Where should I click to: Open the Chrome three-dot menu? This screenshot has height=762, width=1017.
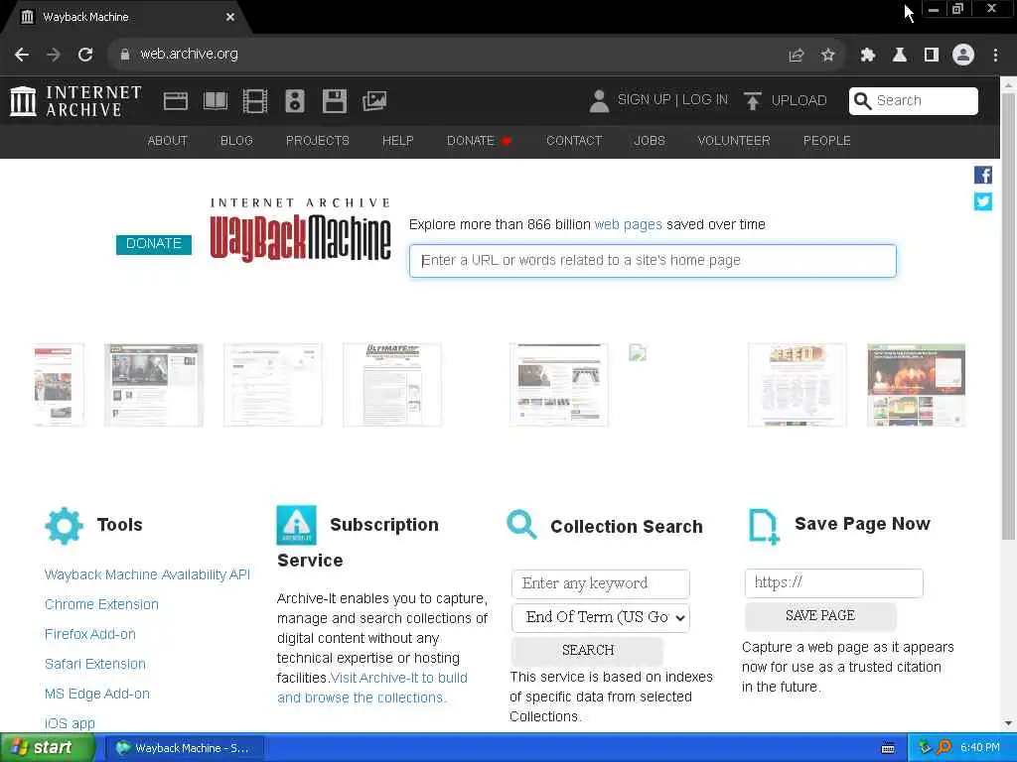tap(995, 56)
